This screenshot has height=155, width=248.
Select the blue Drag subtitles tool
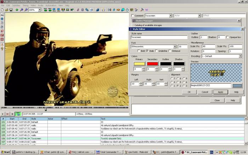(x=2, y=19)
